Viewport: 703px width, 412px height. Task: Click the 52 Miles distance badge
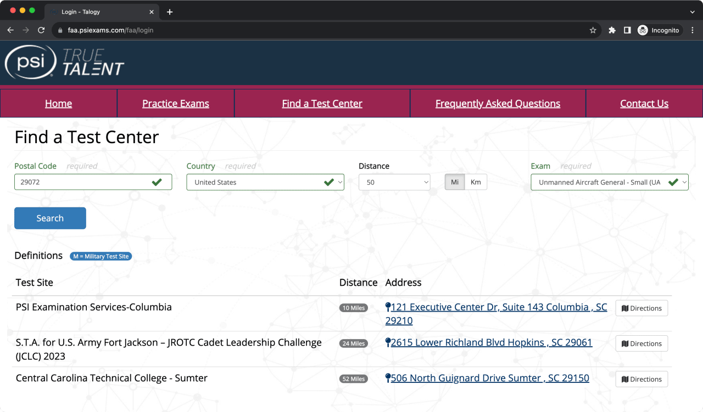pyautogui.click(x=354, y=379)
